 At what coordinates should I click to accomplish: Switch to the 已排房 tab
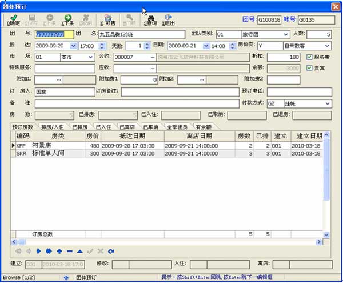(80, 127)
